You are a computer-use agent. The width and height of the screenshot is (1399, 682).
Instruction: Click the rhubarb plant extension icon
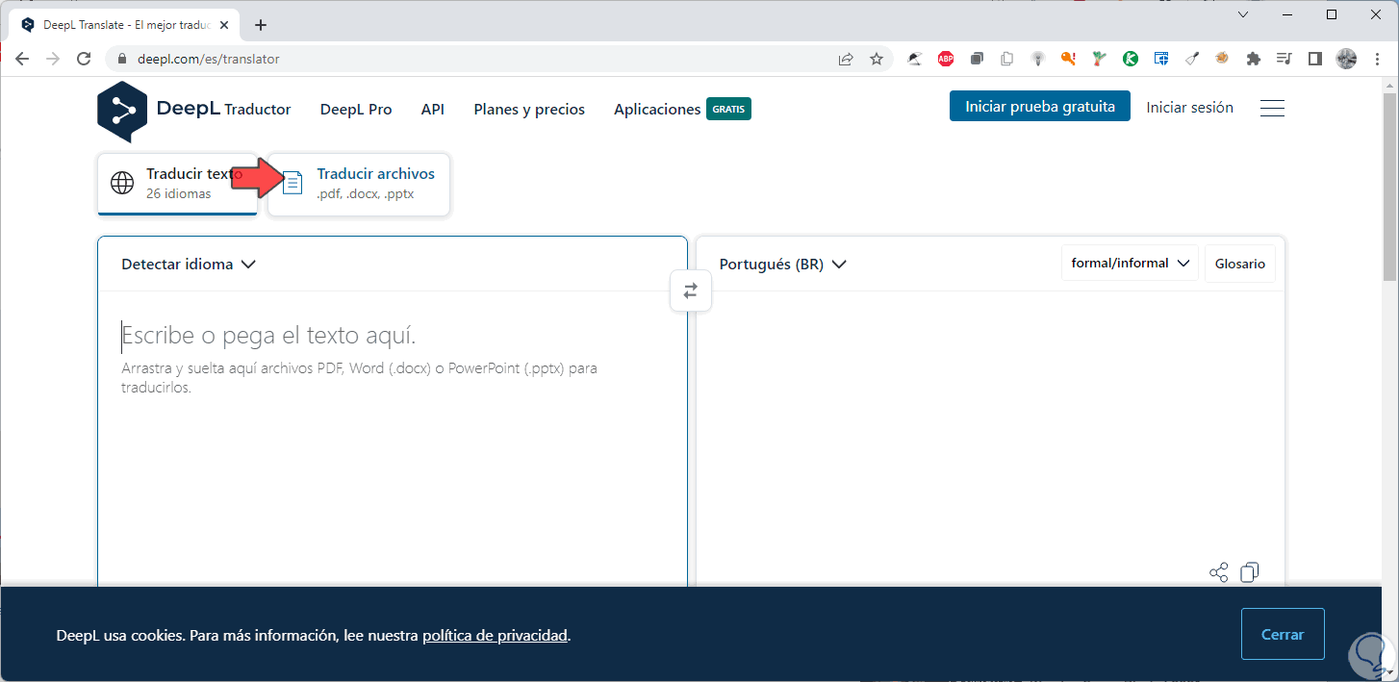tap(1099, 59)
